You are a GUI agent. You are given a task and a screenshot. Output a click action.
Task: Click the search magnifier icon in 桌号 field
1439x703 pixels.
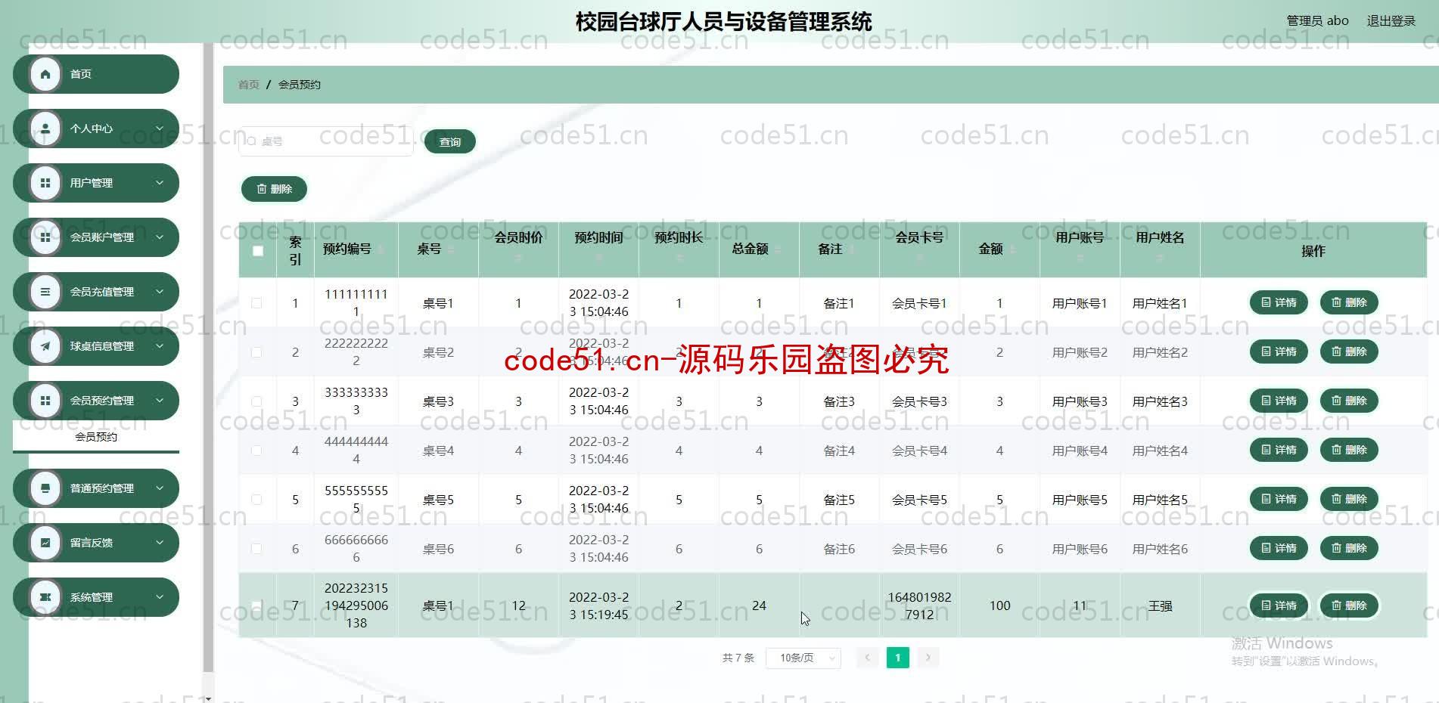coord(252,141)
